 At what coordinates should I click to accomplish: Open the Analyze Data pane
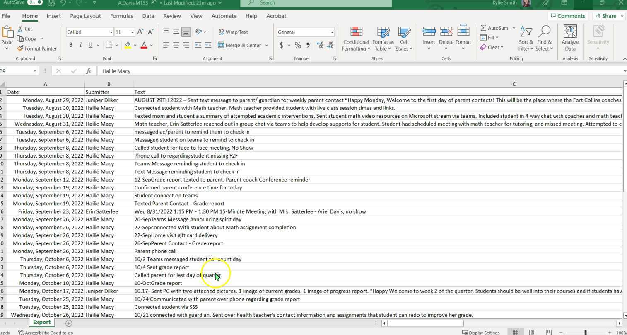pos(570,37)
